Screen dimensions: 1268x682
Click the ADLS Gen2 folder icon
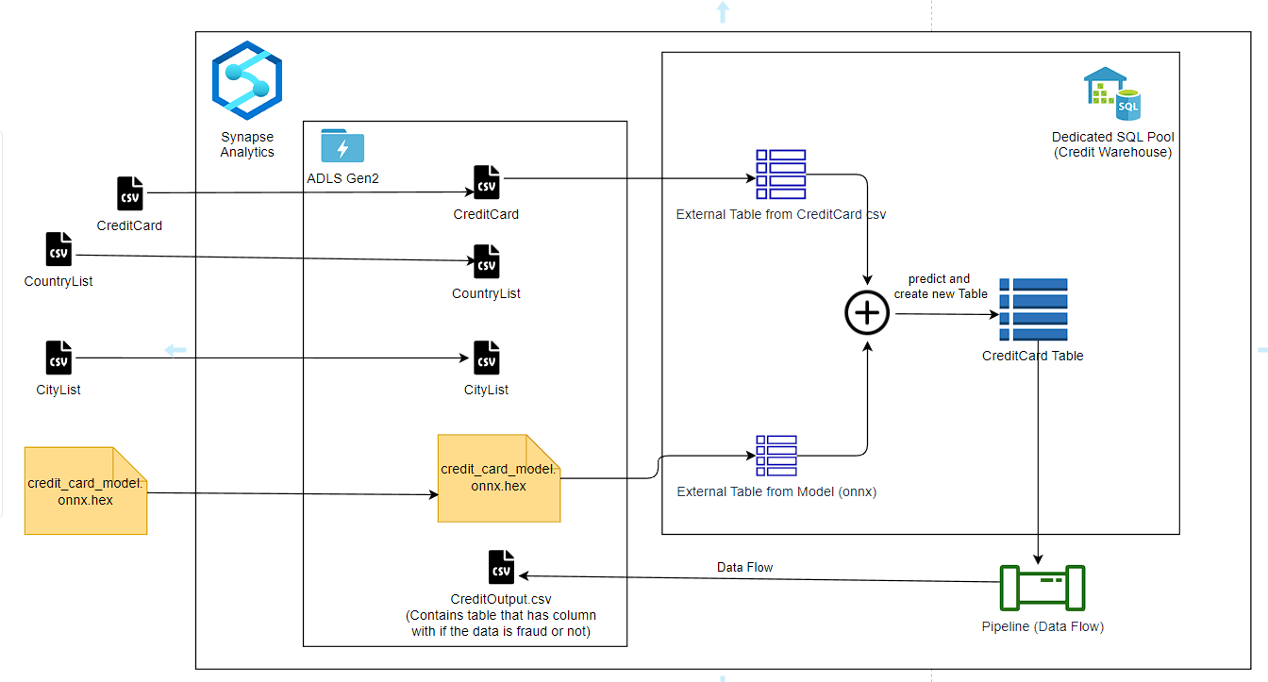tap(342, 146)
